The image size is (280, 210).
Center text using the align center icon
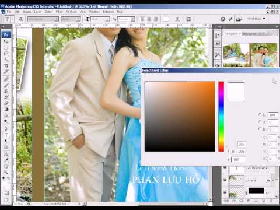coord(149,19)
